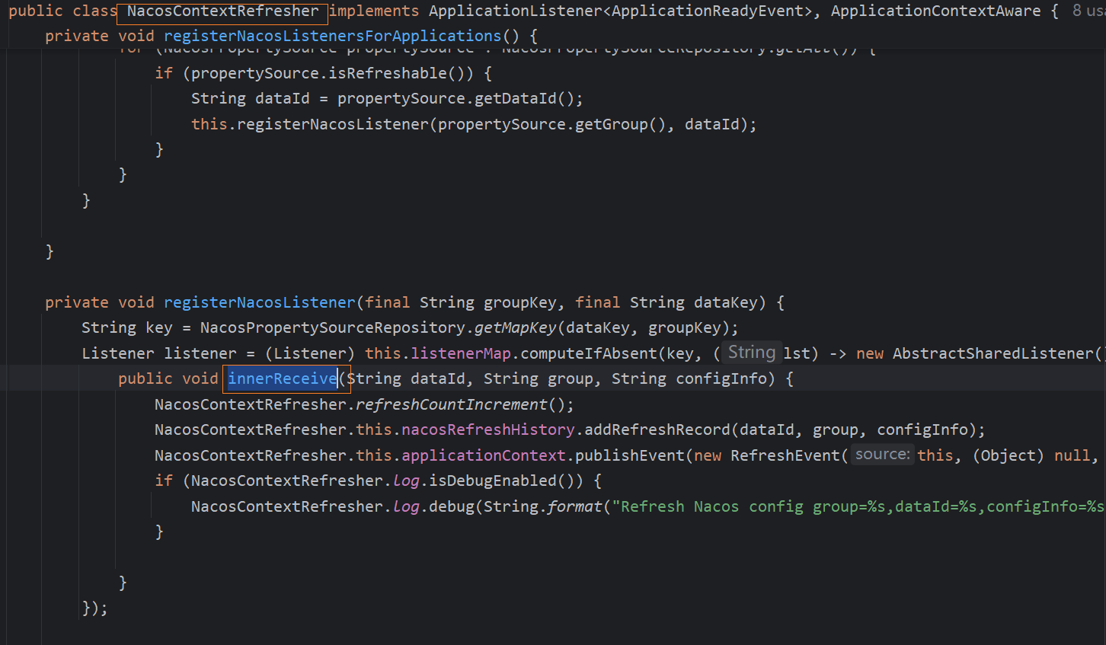Image resolution: width=1106 pixels, height=645 pixels.
Task: Click the groupKey parameter in method signature
Action: coord(520,302)
